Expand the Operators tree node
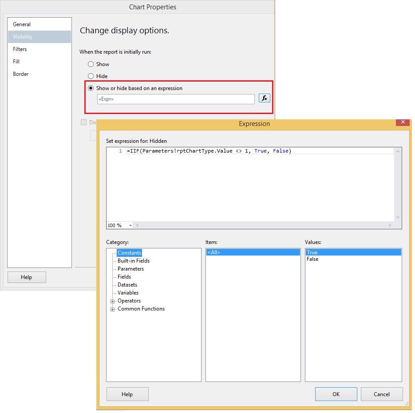The height and width of the screenshot is (413, 415). coord(112,301)
